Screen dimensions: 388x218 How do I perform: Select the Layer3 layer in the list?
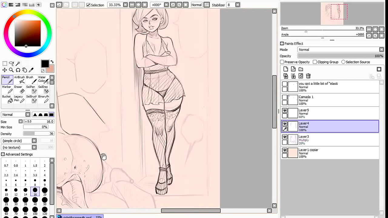tap(330, 140)
